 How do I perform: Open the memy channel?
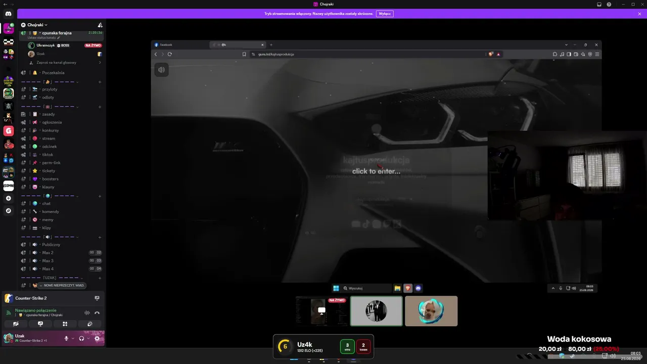pyautogui.click(x=62, y=219)
